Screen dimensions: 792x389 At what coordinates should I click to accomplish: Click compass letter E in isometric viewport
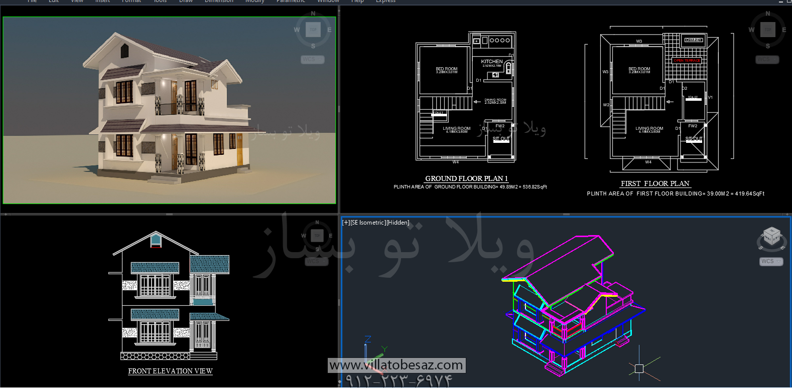[782, 247]
